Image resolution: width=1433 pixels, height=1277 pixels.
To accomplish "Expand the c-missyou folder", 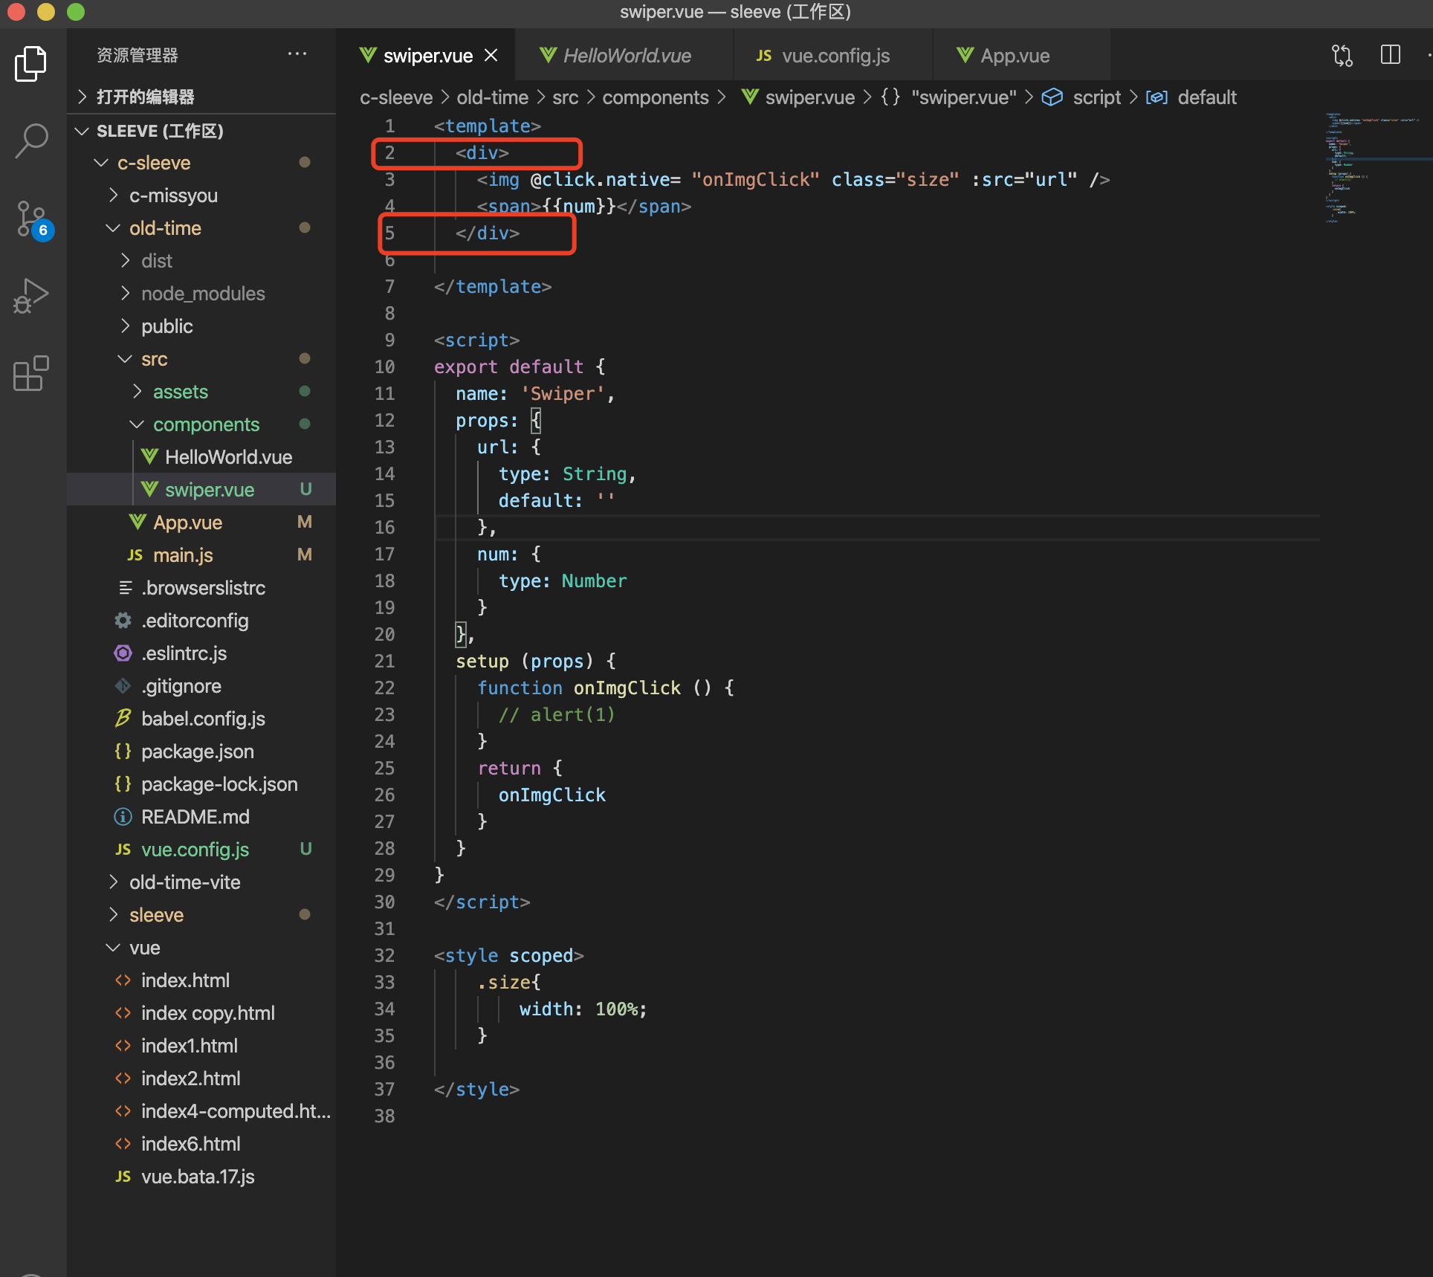I will coord(112,195).
